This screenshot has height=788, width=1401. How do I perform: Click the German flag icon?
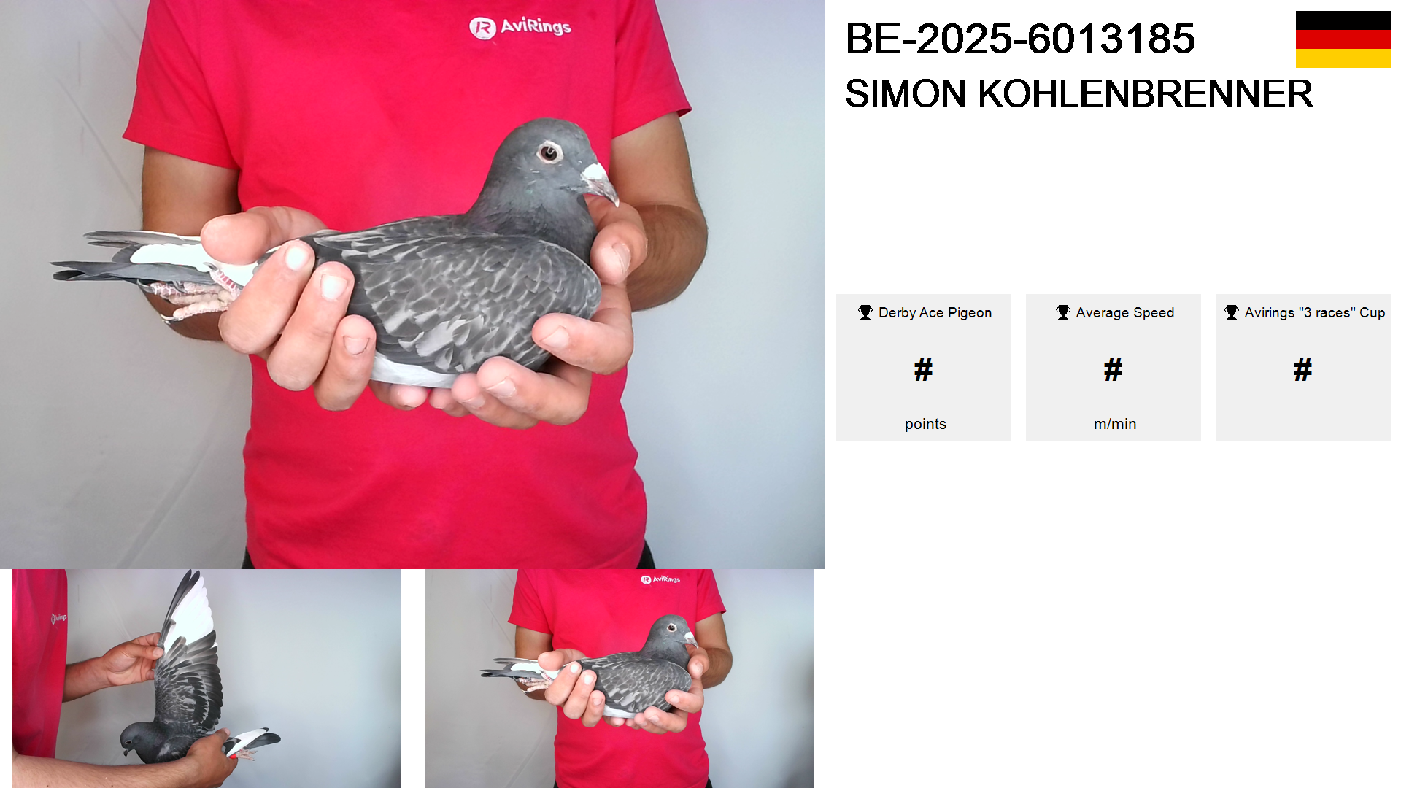click(x=1343, y=39)
